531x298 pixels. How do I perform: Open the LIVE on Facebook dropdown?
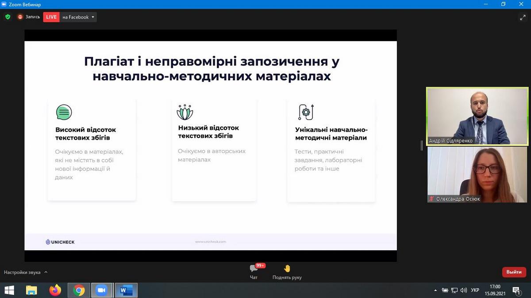93,17
